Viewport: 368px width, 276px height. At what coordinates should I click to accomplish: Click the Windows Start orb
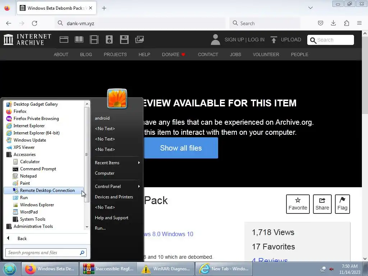10,269
